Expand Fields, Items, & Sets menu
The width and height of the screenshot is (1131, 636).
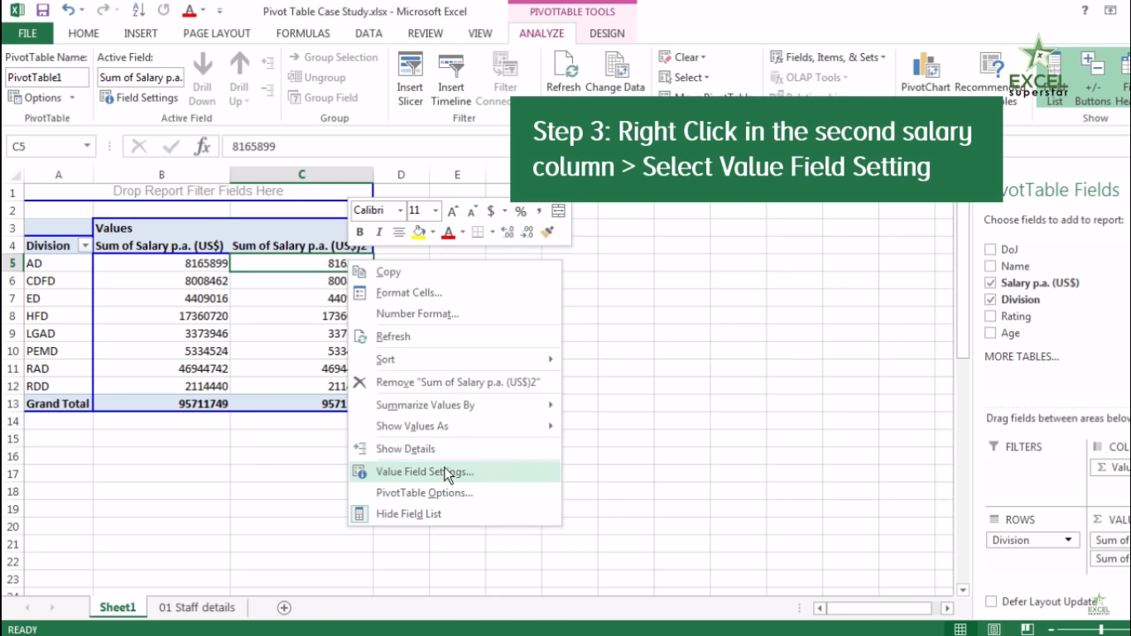point(828,57)
